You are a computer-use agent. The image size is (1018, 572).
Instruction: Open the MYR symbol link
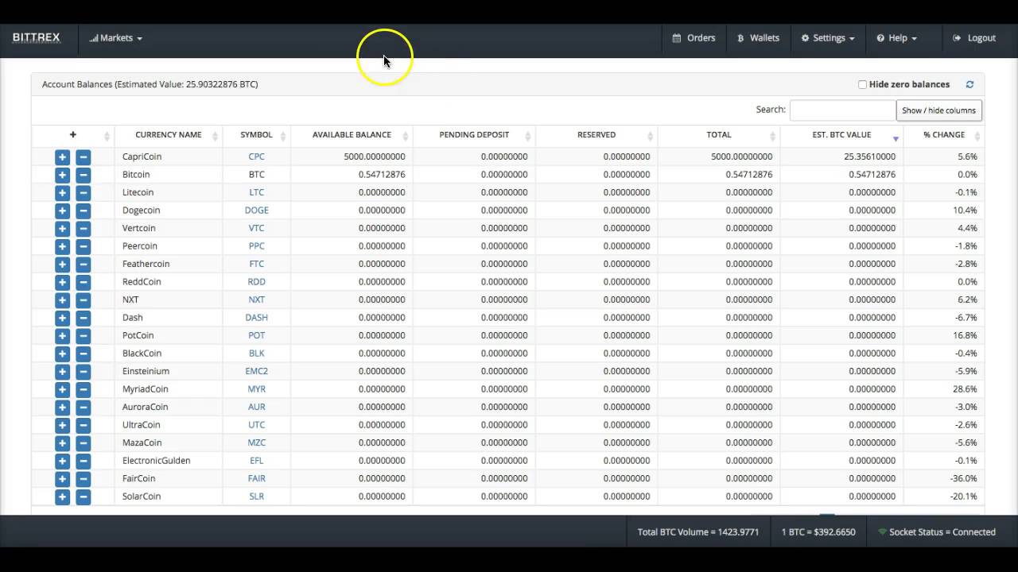256,389
